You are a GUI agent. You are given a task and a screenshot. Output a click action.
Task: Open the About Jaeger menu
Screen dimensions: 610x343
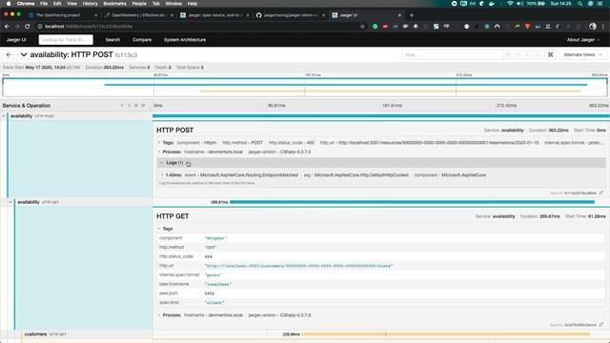(582, 40)
